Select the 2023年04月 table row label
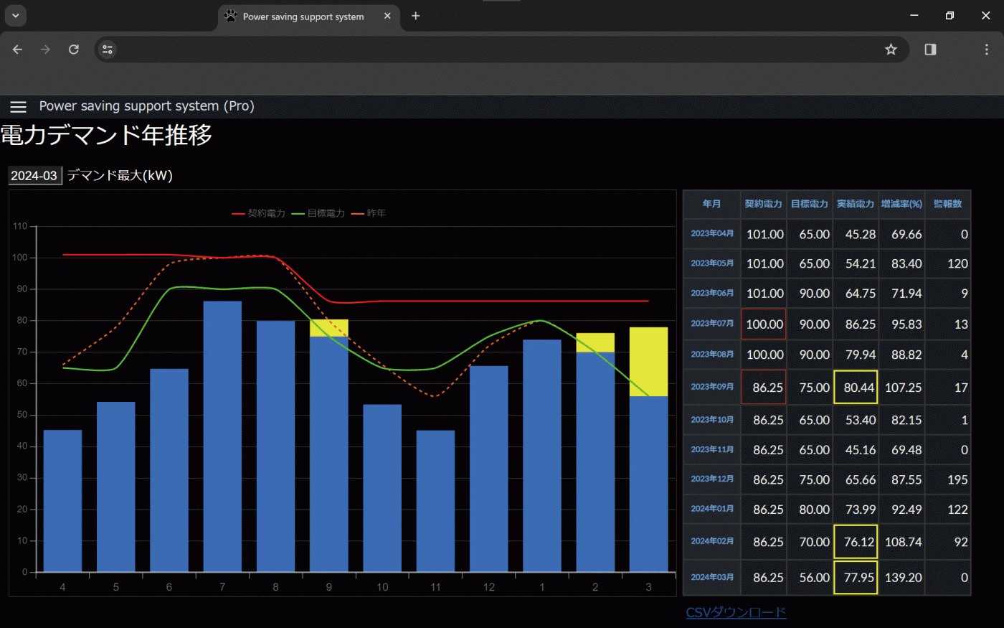Image resolution: width=1004 pixels, height=628 pixels. (711, 234)
